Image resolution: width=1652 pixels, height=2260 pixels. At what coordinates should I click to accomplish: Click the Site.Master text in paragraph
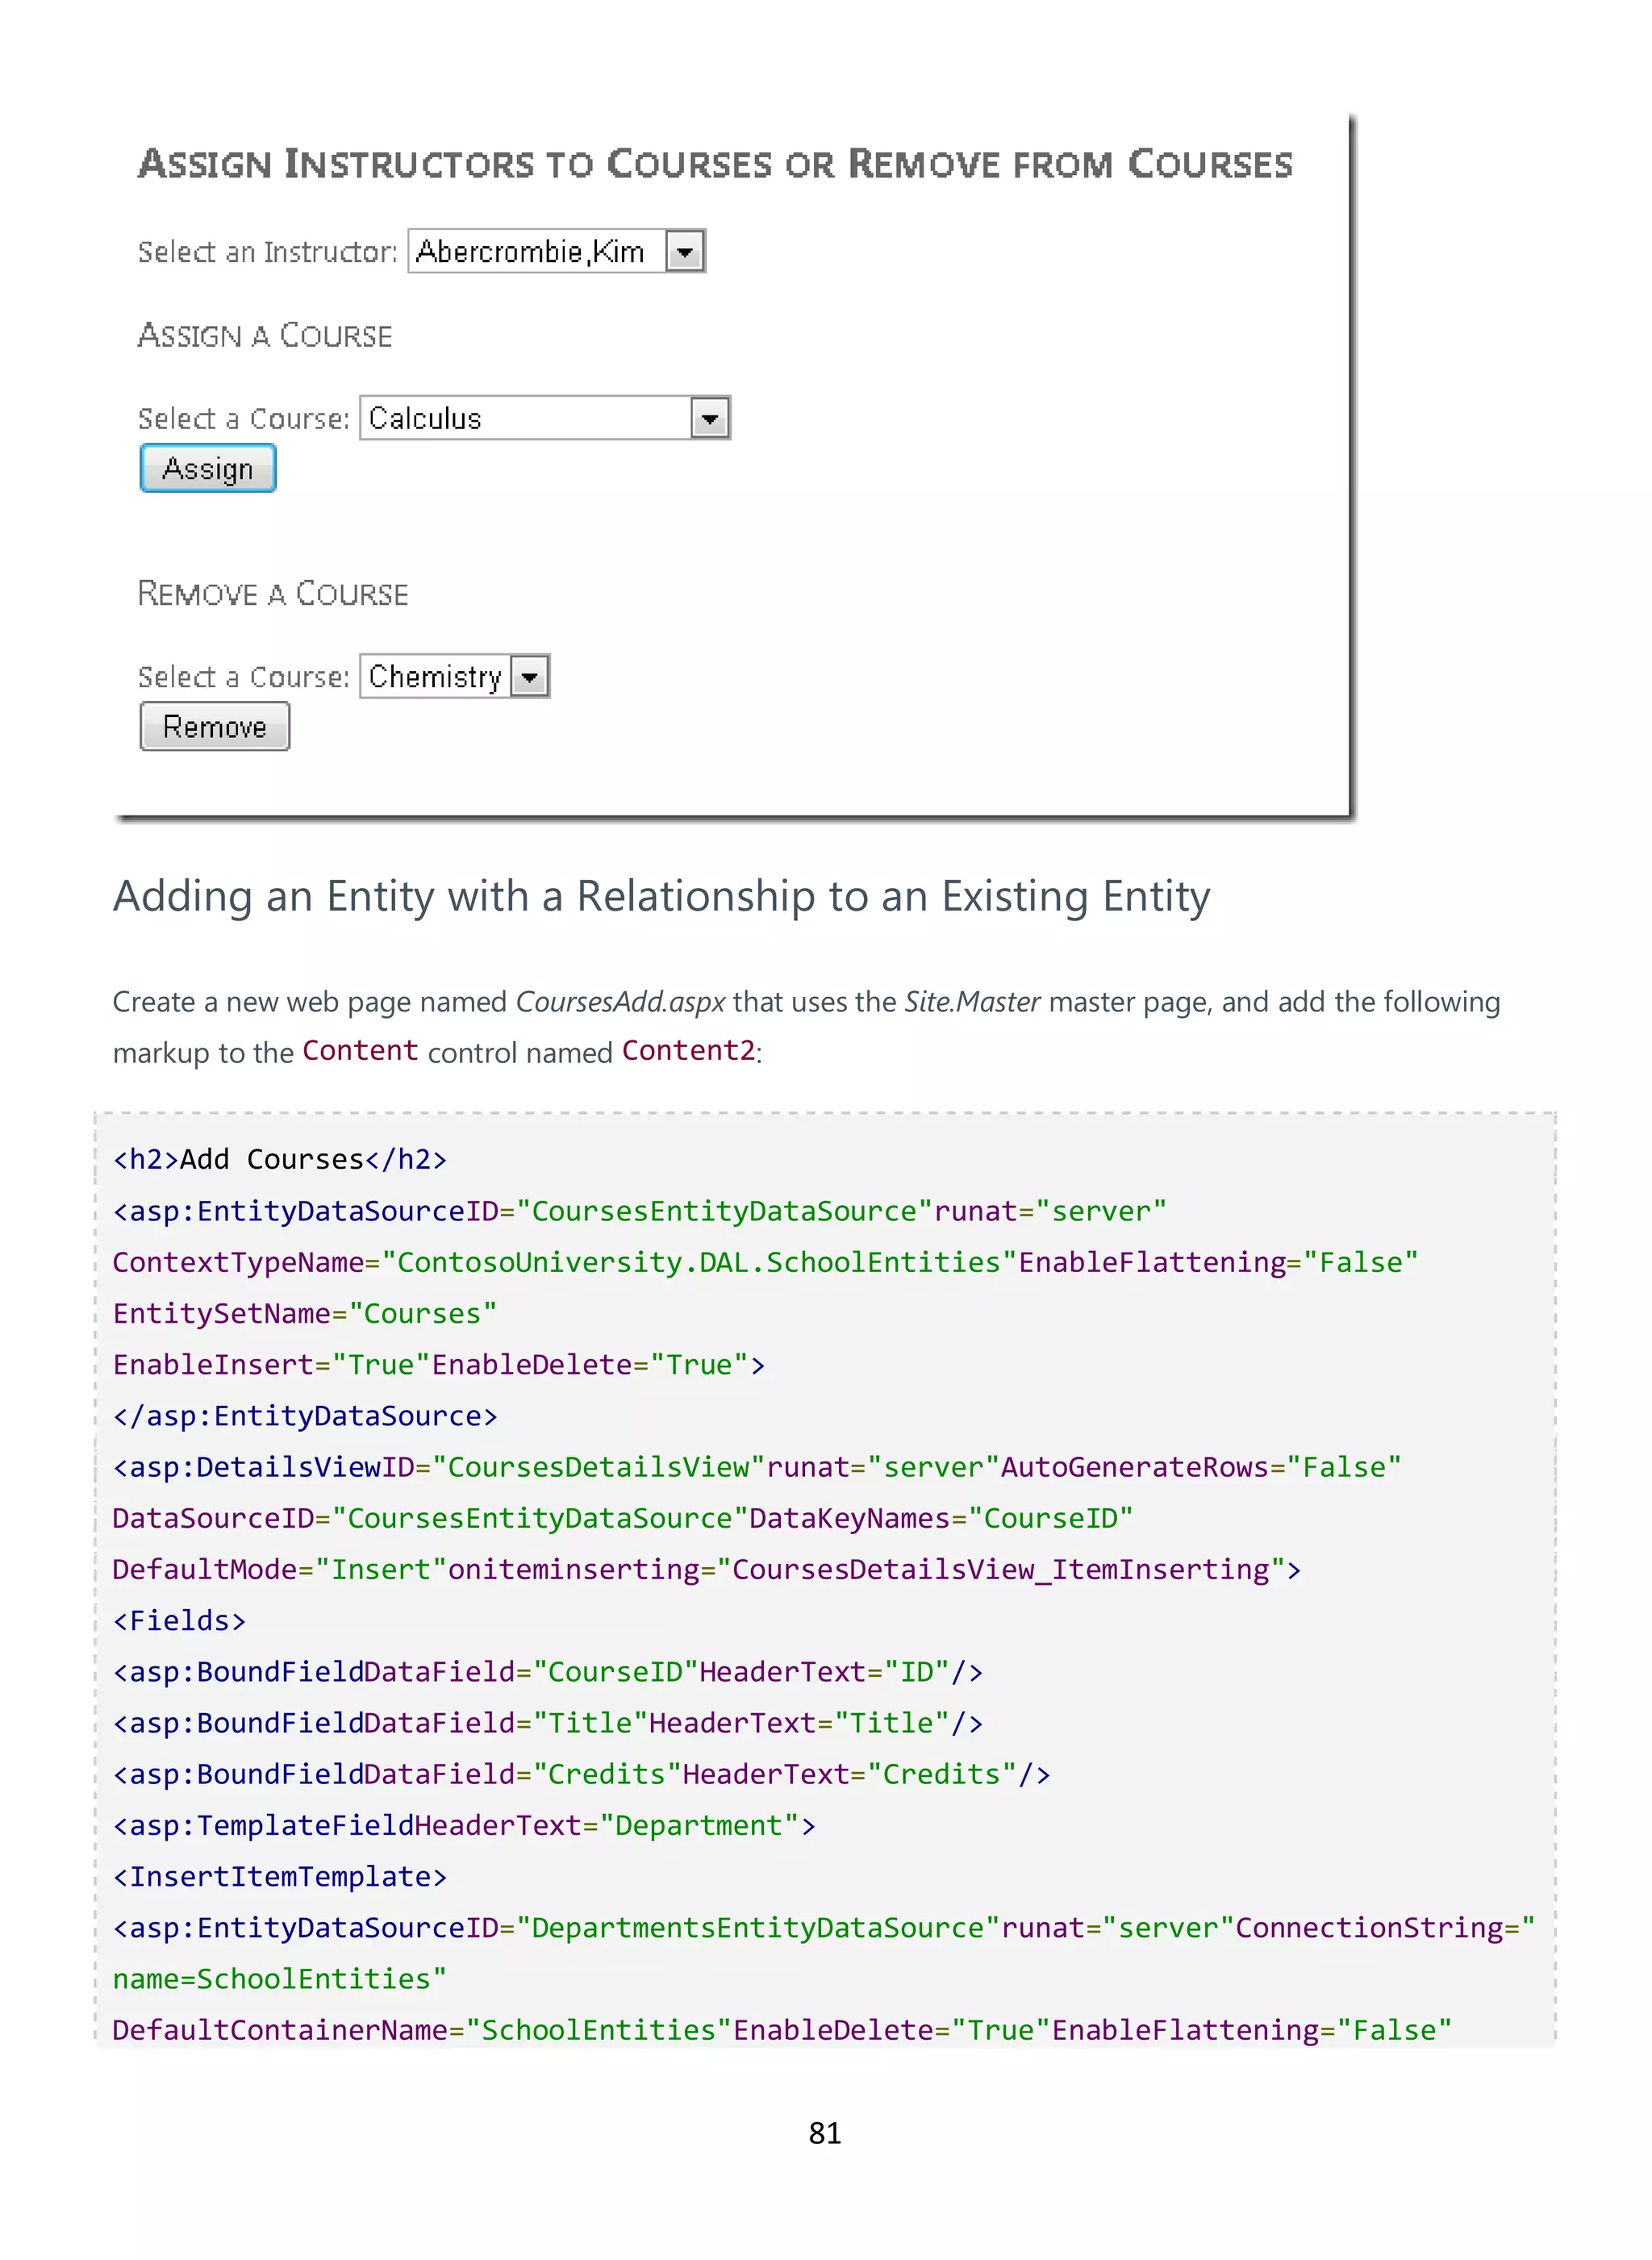[x=972, y=1002]
